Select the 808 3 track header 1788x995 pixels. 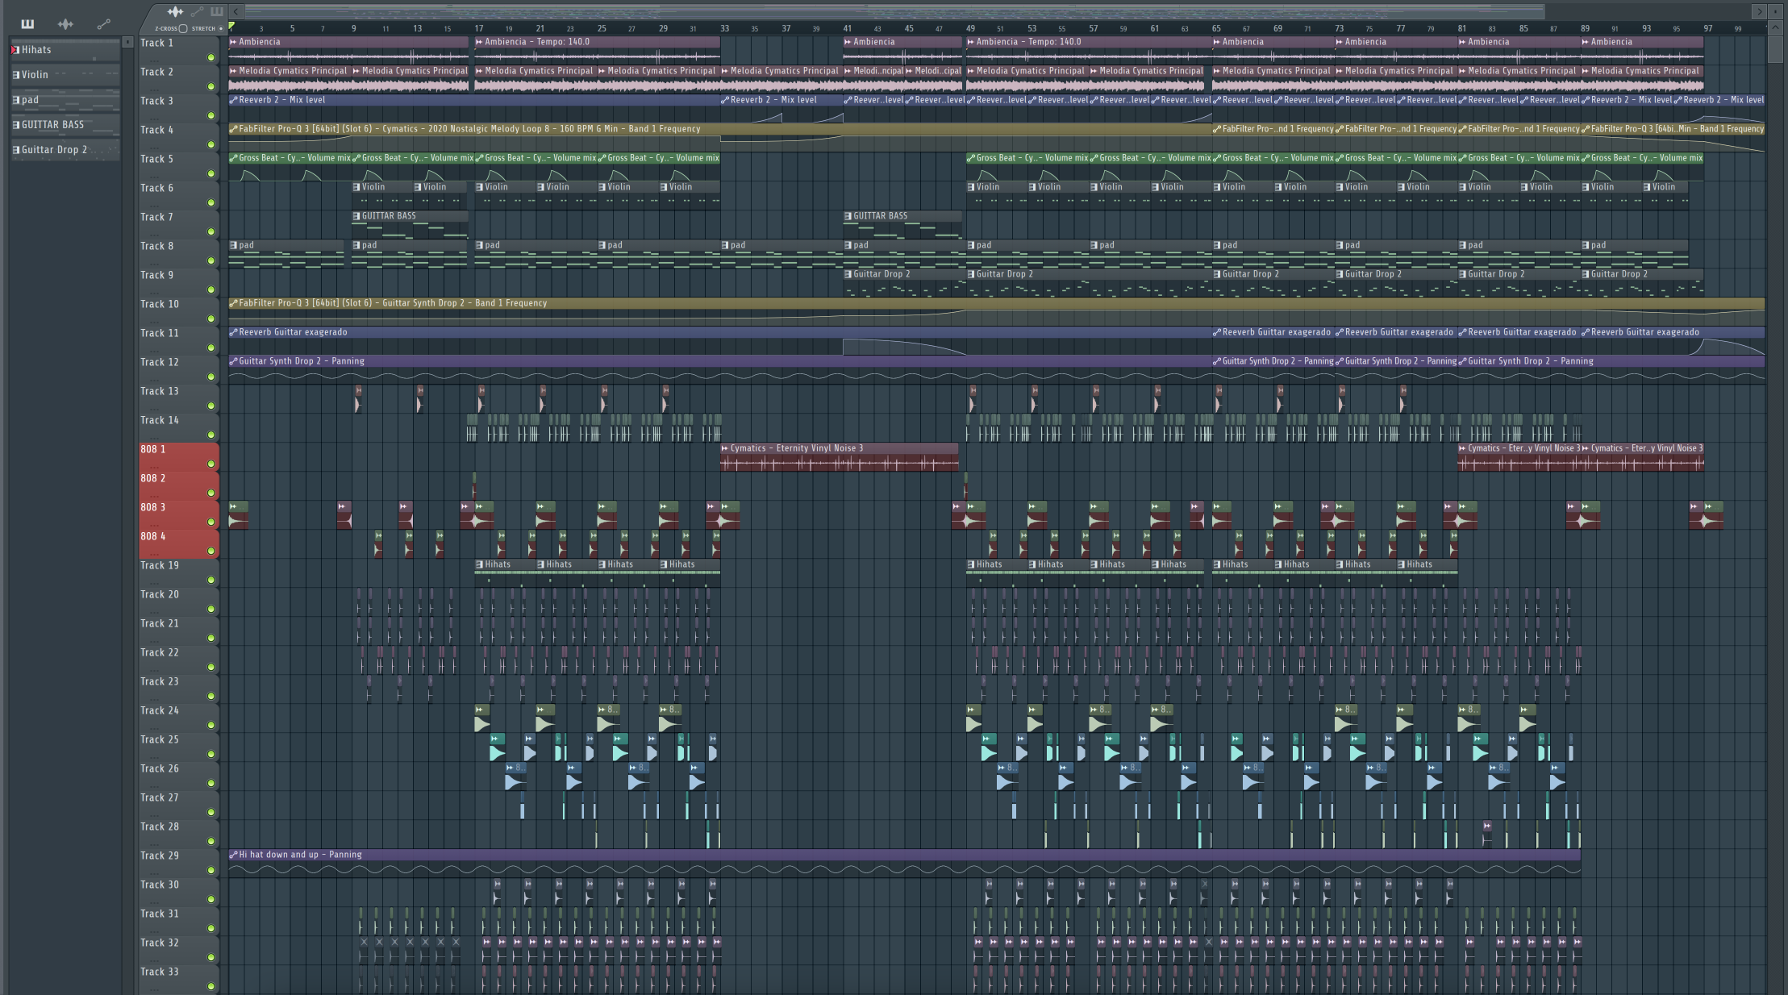point(178,514)
